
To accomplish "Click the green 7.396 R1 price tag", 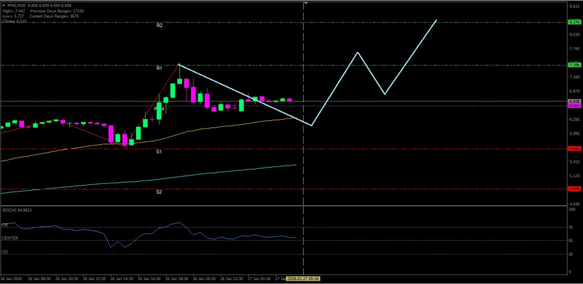I will tap(573, 65).
